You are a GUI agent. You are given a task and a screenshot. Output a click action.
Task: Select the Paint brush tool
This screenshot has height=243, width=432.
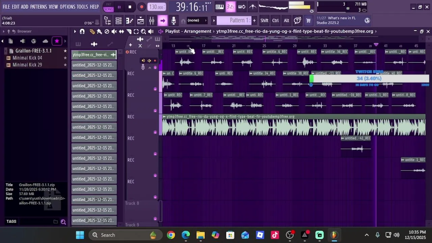[x=99, y=31]
